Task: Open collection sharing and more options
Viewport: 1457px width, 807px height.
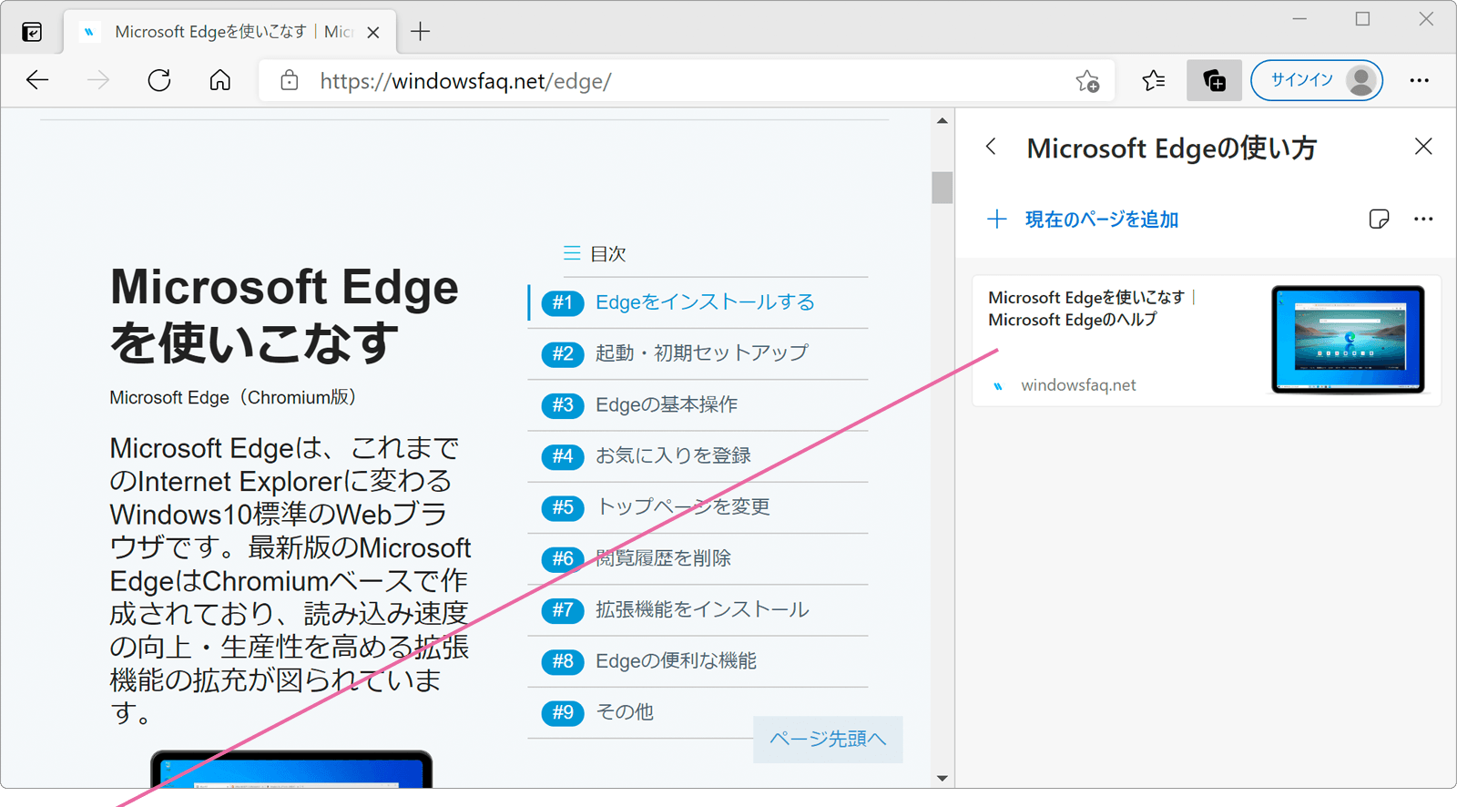Action: tap(1423, 219)
